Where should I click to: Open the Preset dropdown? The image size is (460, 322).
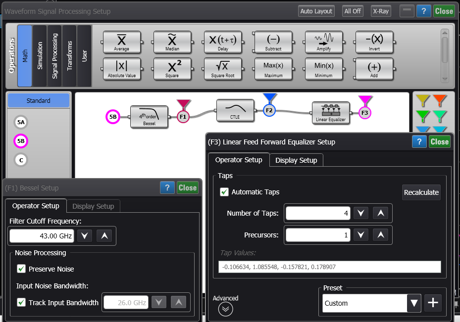click(x=414, y=303)
